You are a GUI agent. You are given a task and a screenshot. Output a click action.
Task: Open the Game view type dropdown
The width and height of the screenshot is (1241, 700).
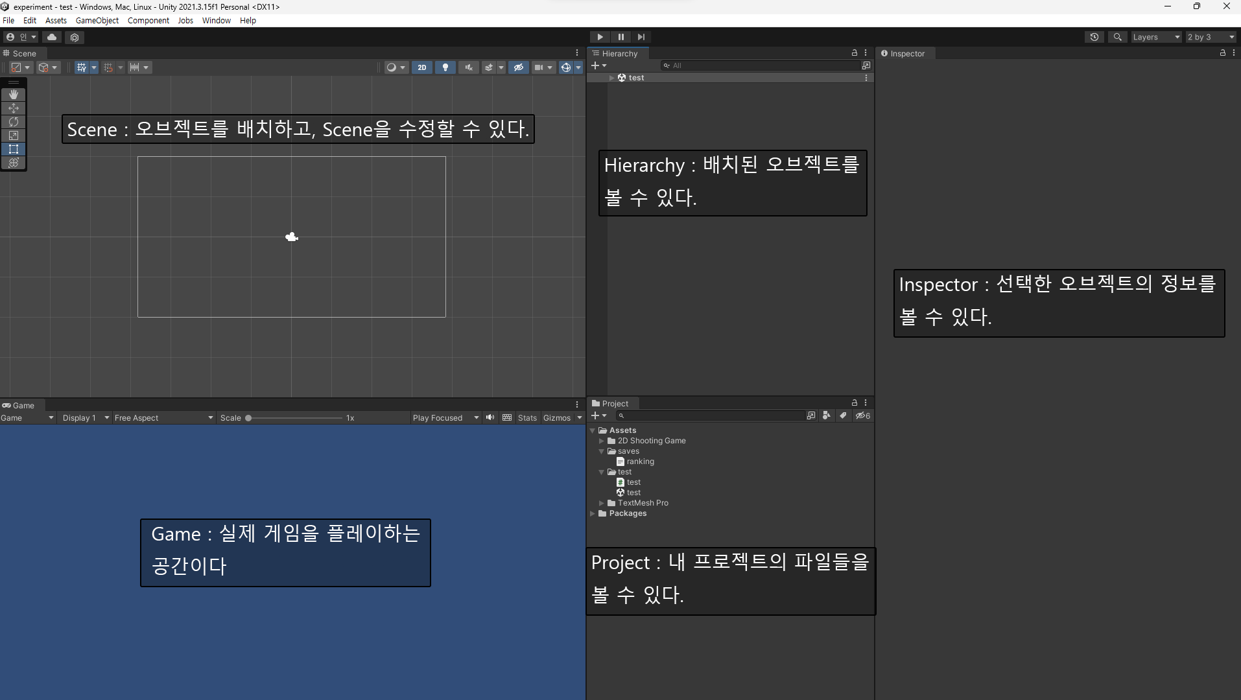[x=27, y=418]
